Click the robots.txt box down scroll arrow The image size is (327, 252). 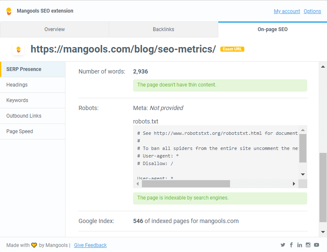(x=303, y=174)
